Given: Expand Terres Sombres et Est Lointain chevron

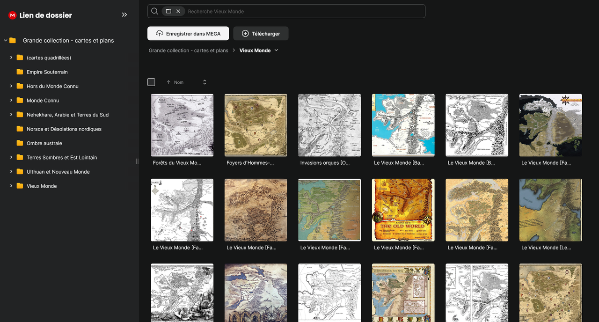Looking at the screenshot, I should point(11,157).
